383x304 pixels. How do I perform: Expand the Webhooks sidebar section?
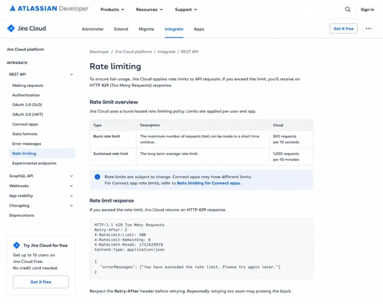pyautogui.click(x=41, y=186)
